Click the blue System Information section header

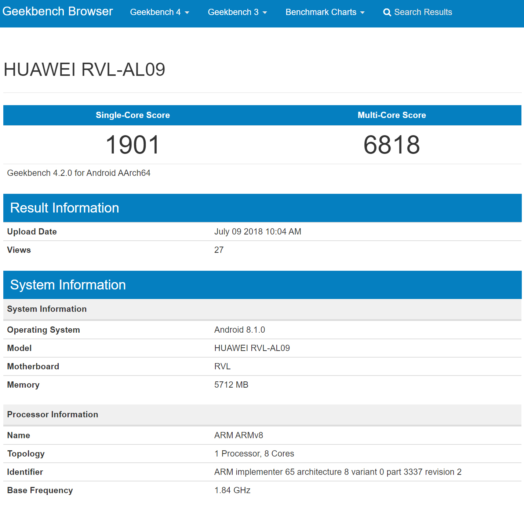(262, 285)
